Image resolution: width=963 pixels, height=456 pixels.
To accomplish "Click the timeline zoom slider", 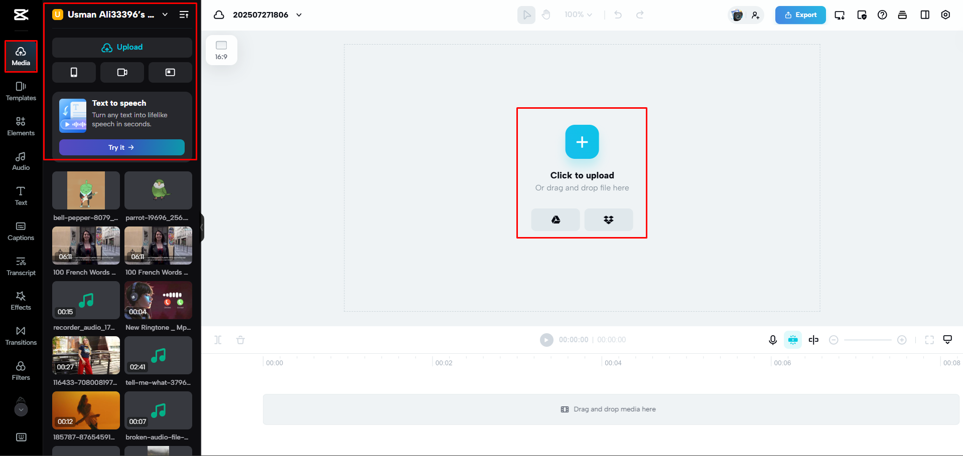I will [868, 340].
